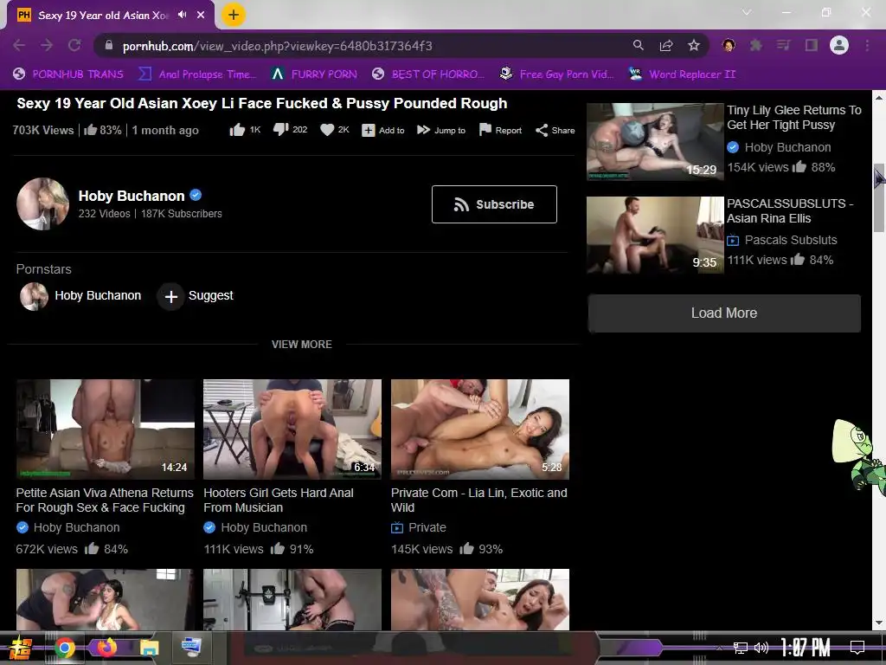The height and width of the screenshot is (665, 886).
Task: Open the volume control in the system tray
Action: (x=761, y=648)
